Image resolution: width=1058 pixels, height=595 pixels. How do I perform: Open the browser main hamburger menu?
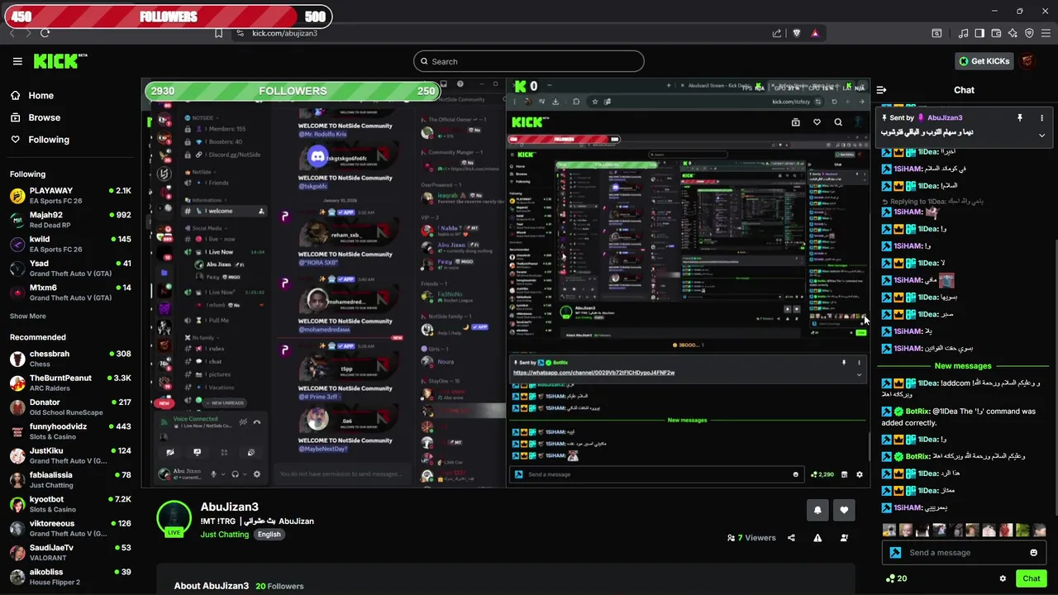[1046, 33]
